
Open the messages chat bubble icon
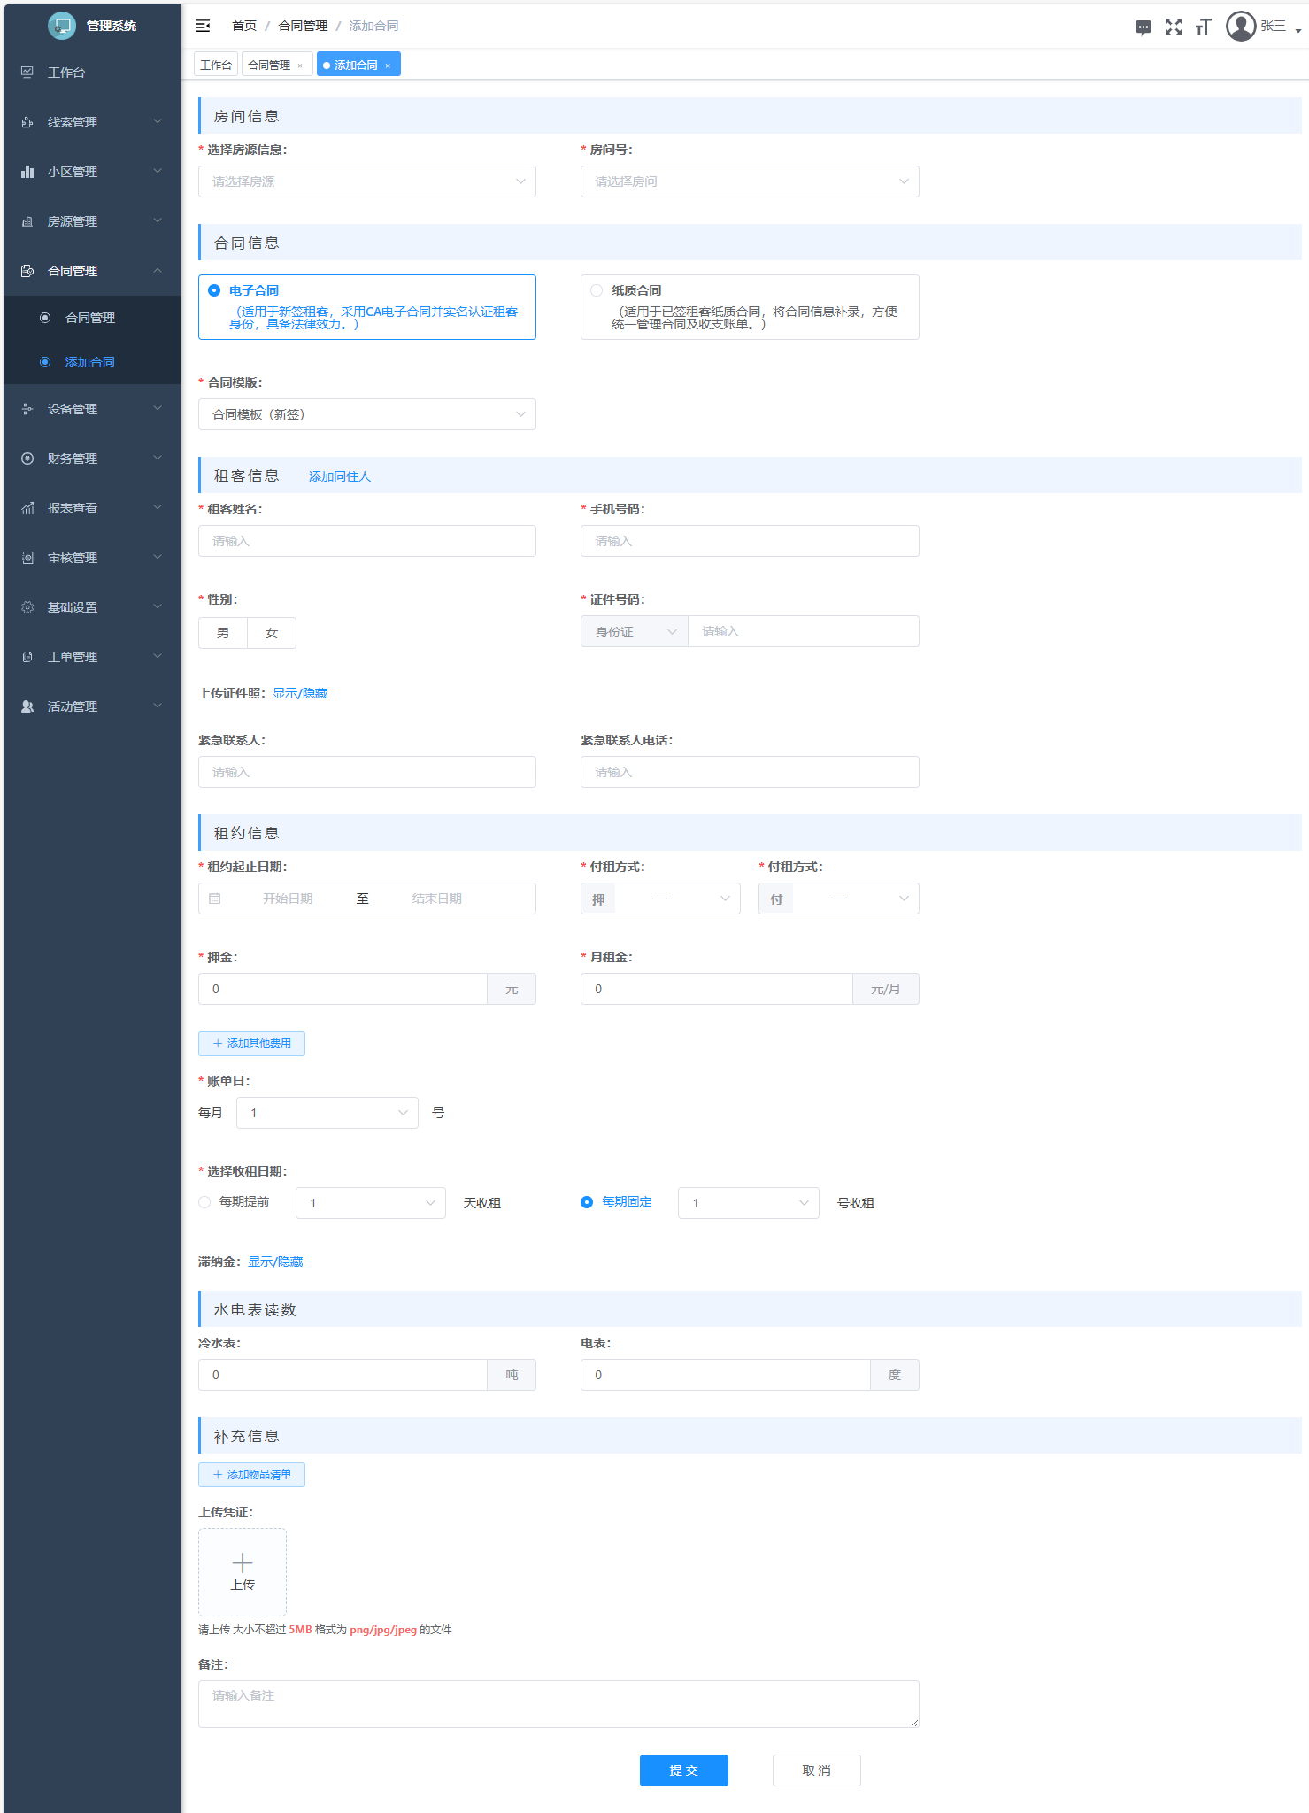tap(1143, 27)
